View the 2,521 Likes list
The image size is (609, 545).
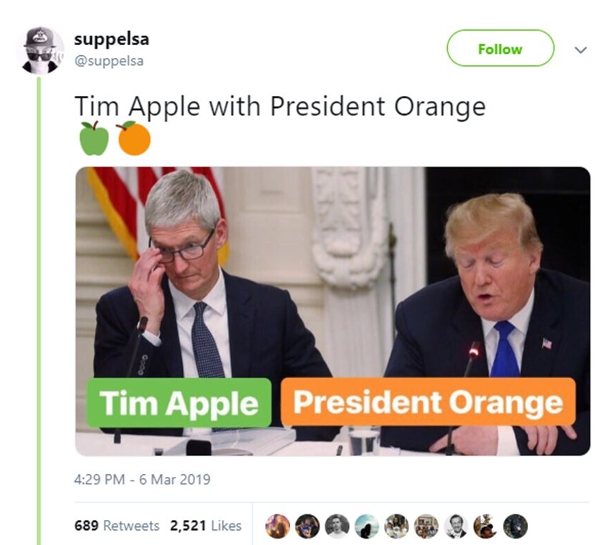[x=206, y=526]
